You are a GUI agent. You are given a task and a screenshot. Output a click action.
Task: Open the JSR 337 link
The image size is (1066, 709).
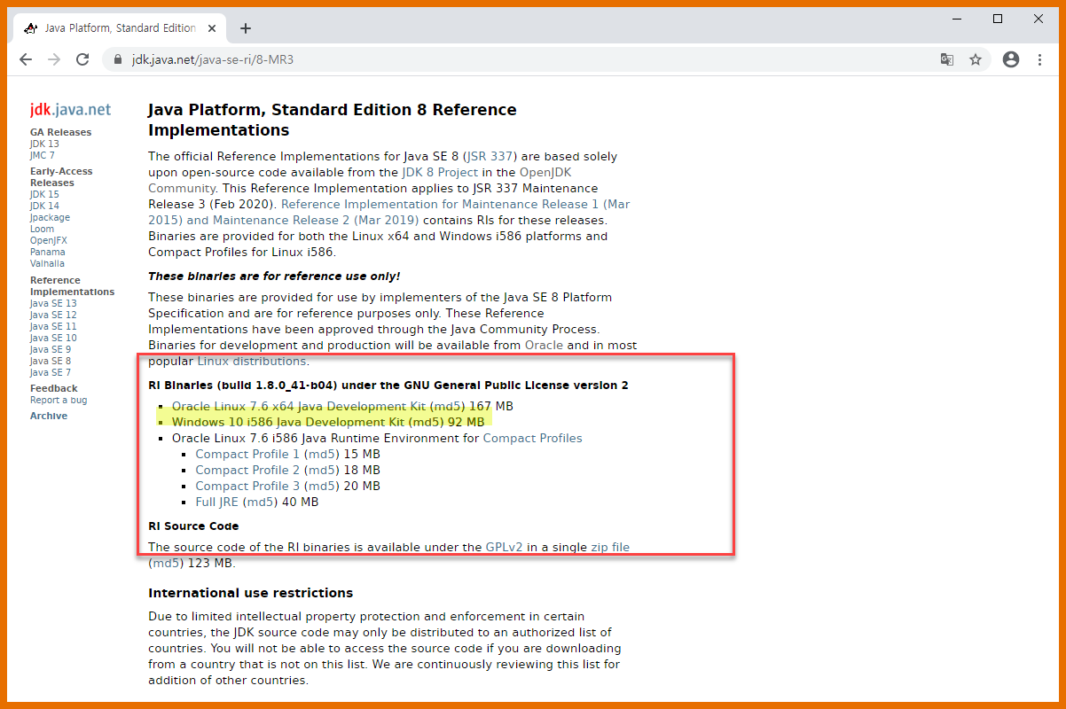pyautogui.click(x=489, y=157)
